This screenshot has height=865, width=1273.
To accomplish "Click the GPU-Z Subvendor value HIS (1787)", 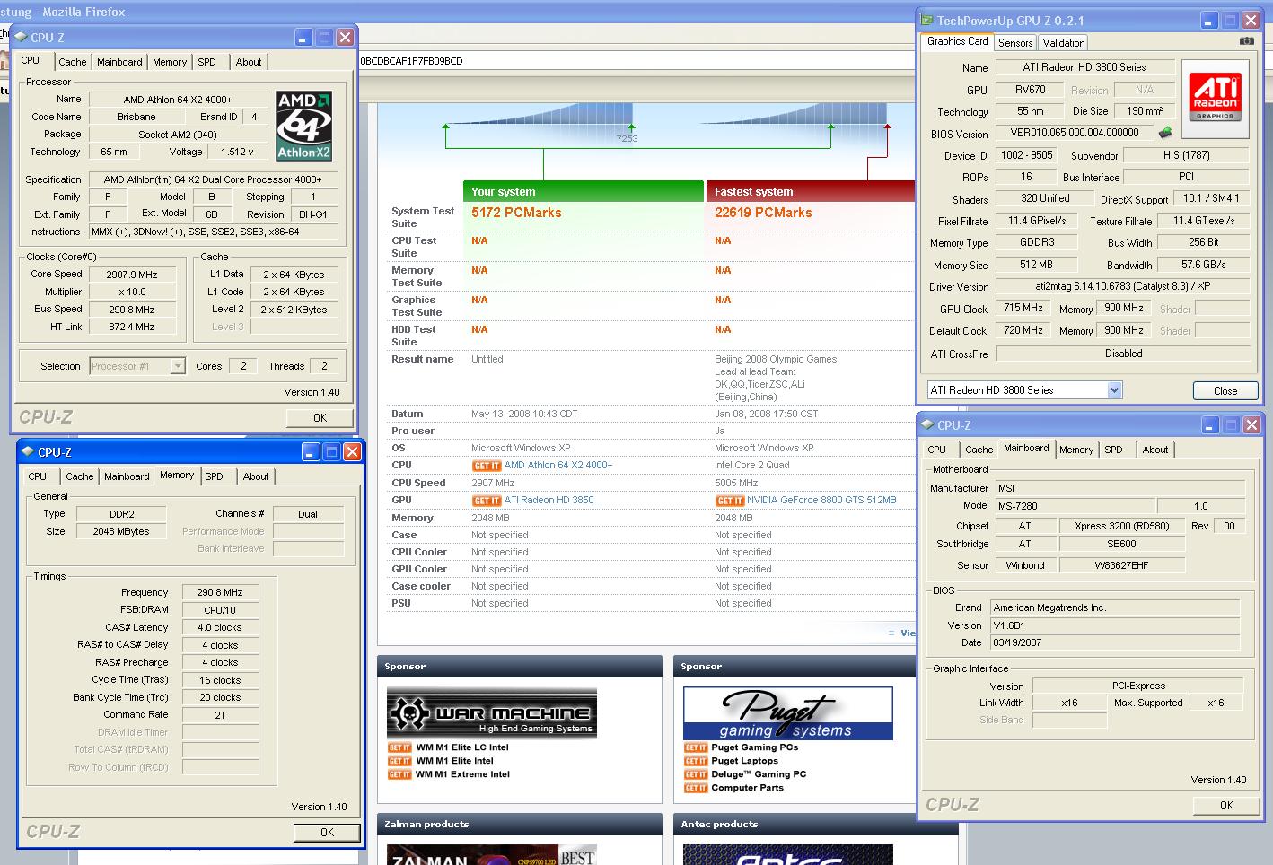I will pyautogui.click(x=1187, y=155).
